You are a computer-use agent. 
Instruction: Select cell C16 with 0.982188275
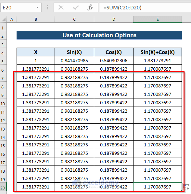click(74, 153)
